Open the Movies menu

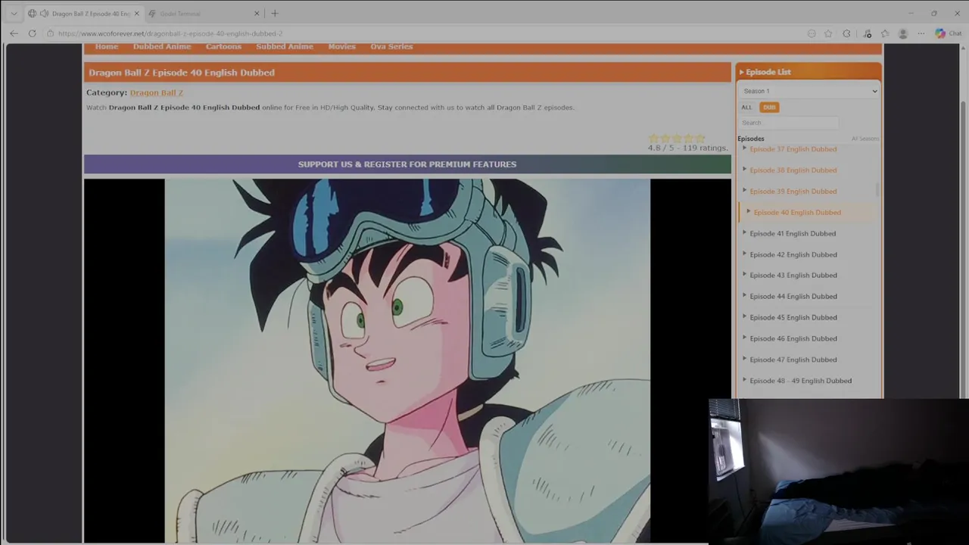click(341, 47)
